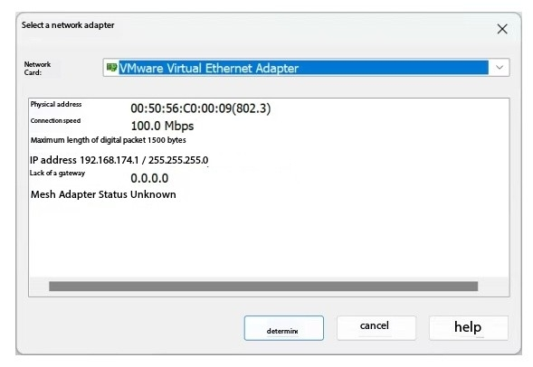
Task: Click the horizontal scrollbar thumb
Action: click(x=263, y=287)
